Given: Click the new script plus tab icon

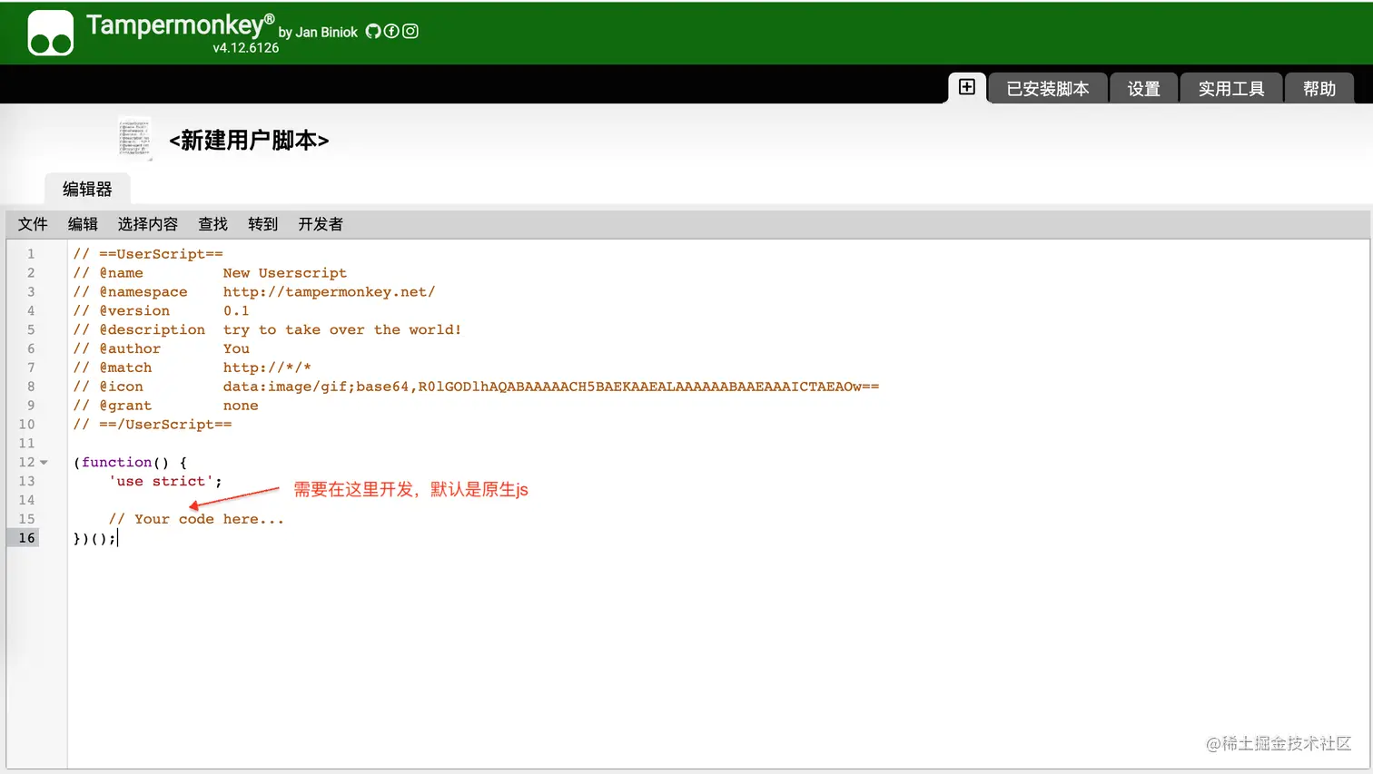Looking at the screenshot, I should (x=967, y=87).
